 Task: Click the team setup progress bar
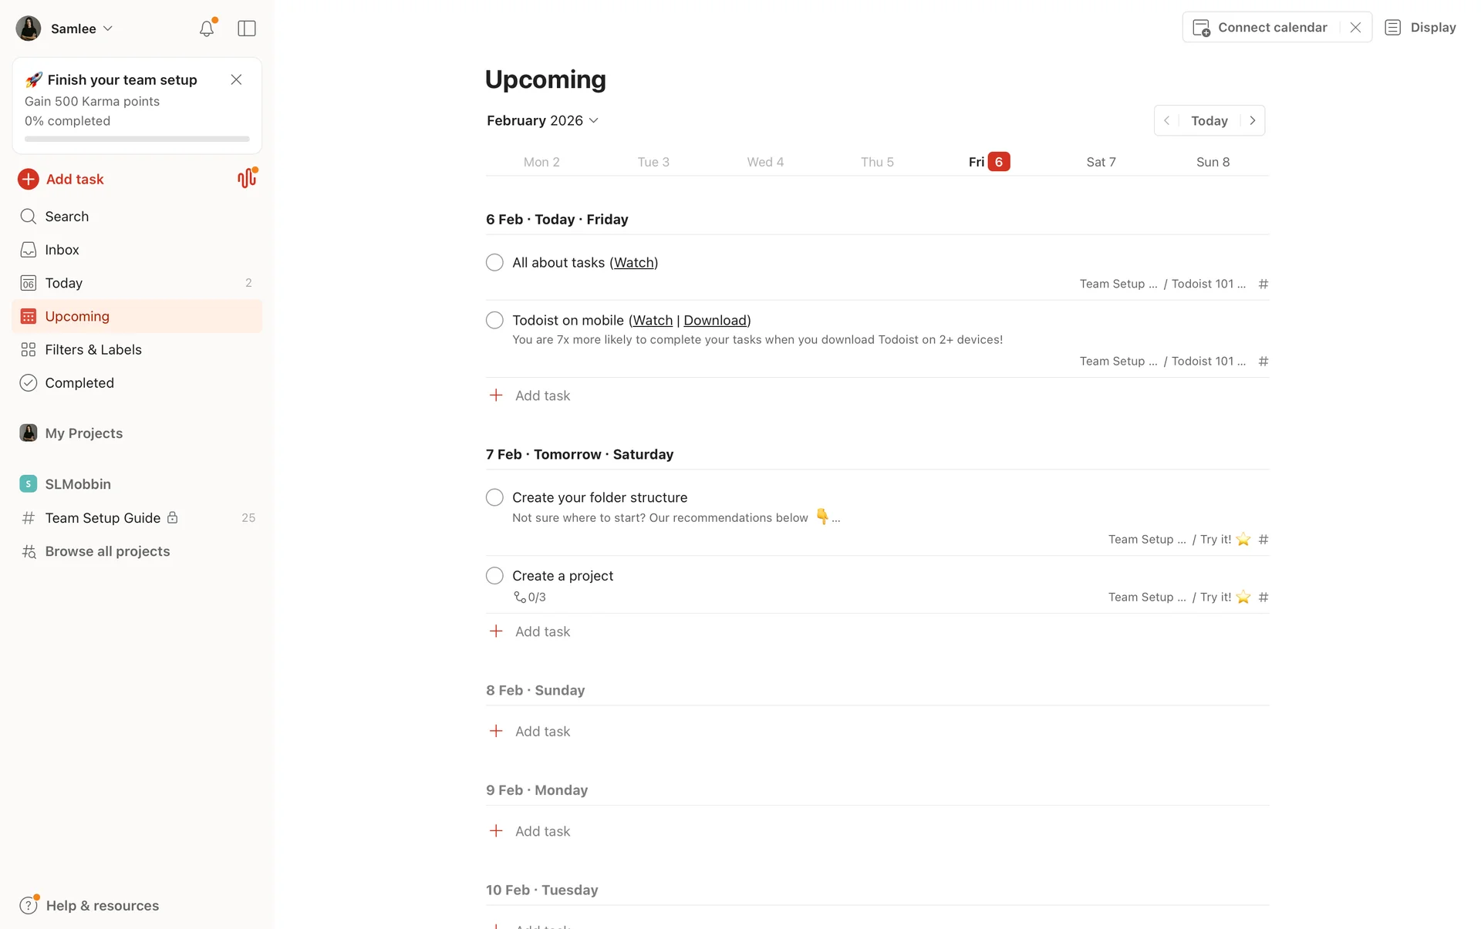137,139
